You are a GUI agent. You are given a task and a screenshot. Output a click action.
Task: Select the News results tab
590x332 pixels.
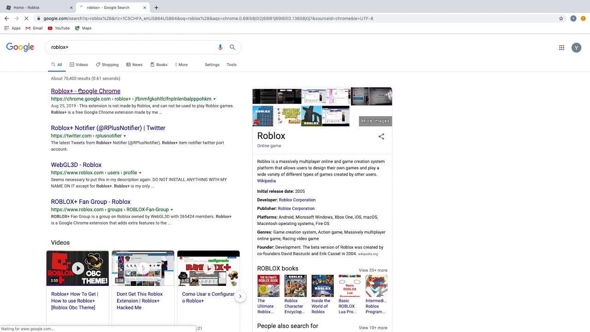(134, 65)
